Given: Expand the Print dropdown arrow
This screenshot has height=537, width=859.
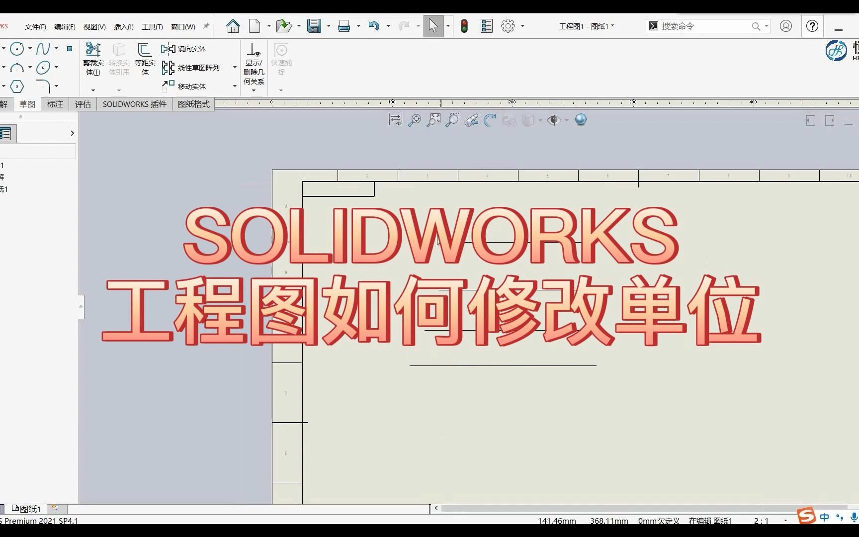Looking at the screenshot, I should click(x=358, y=26).
